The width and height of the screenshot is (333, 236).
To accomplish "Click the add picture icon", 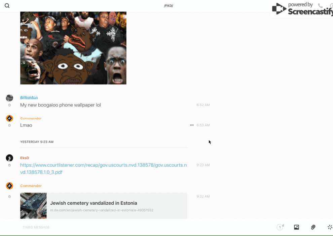I will point(296,227).
